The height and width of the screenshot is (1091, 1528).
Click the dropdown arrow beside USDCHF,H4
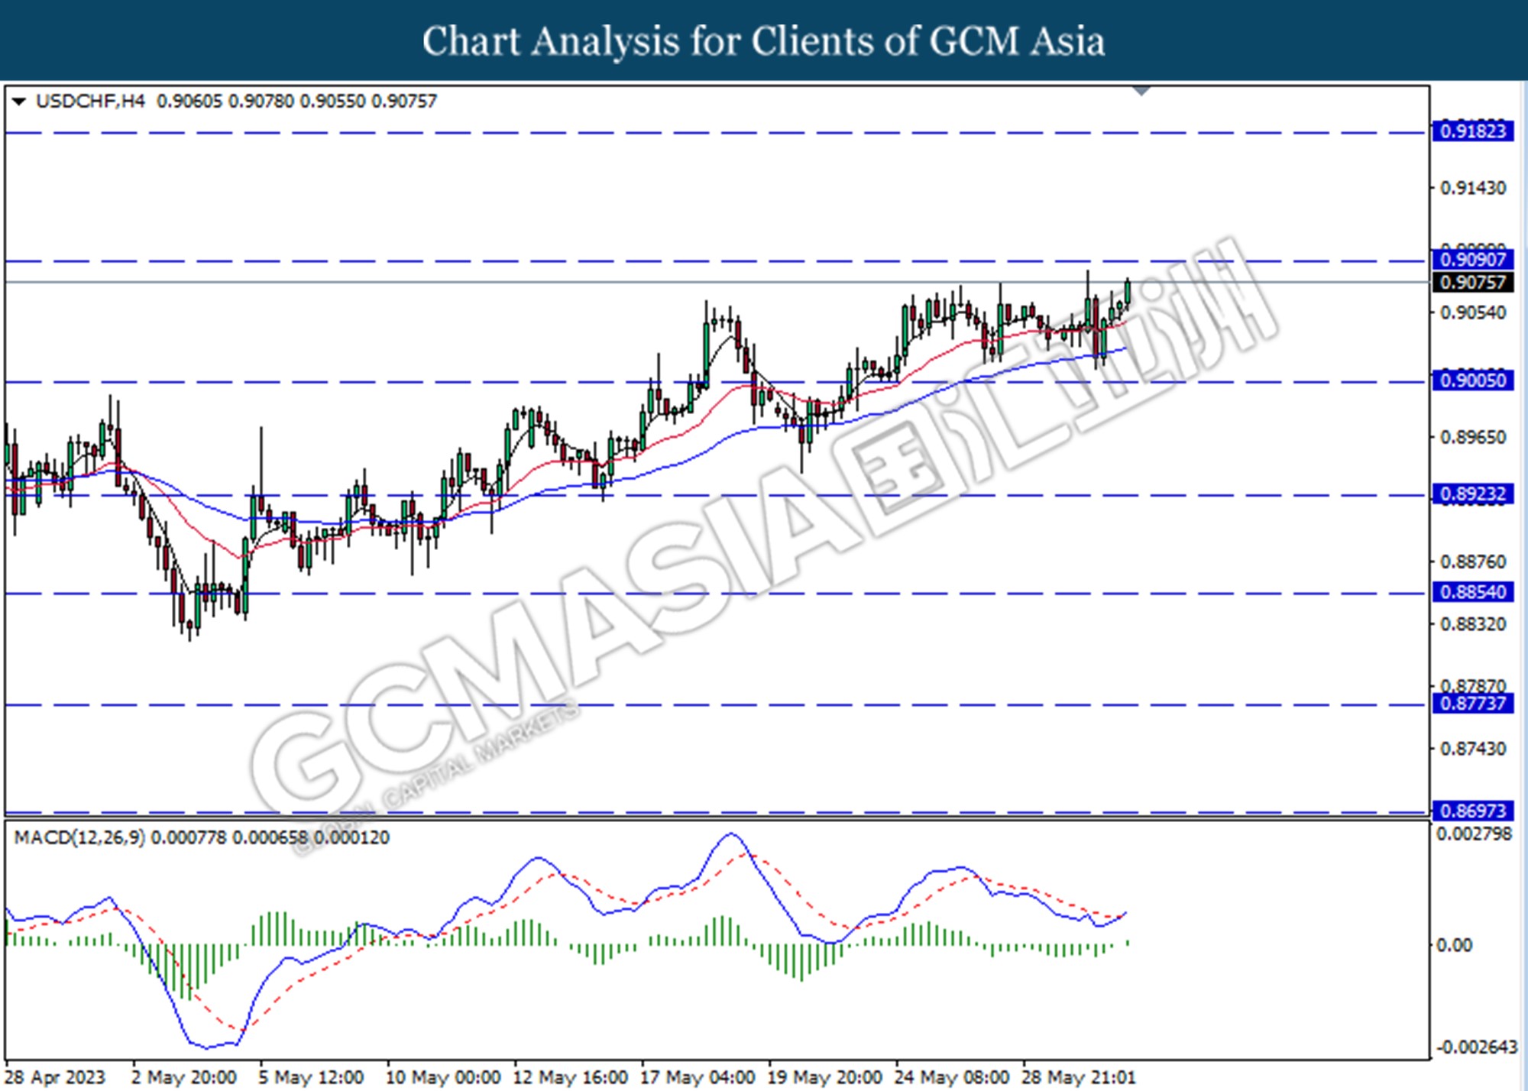19,101
